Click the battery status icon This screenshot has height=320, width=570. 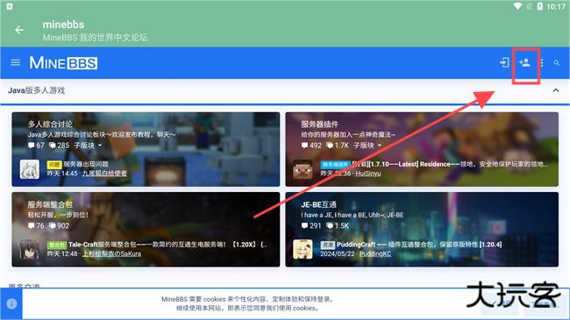[x=540, y=6]
